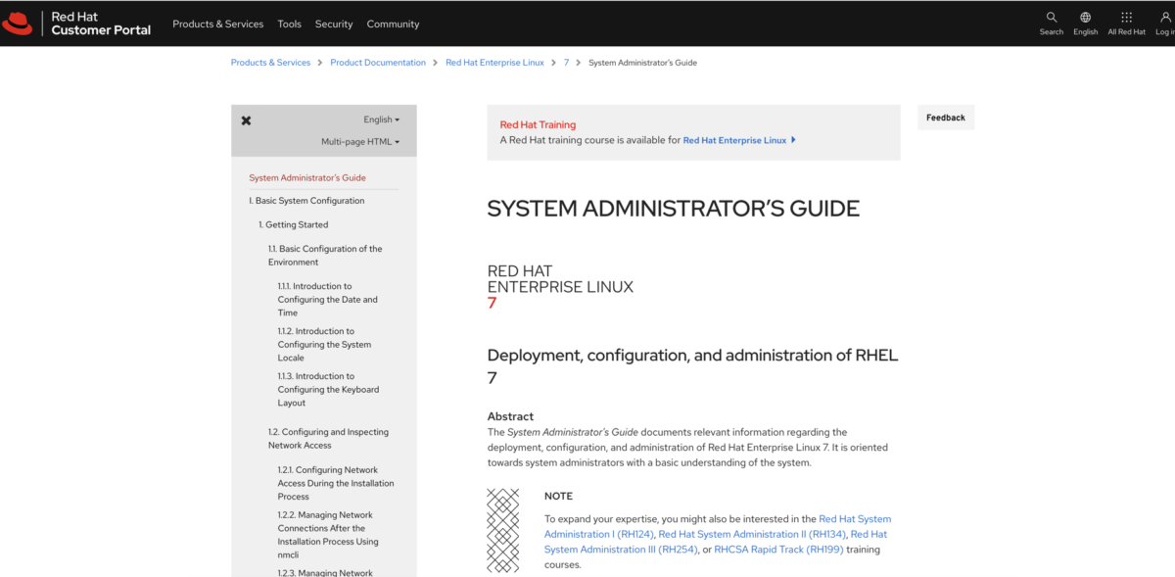
Task: Click the arrow icon after Red Hat Enterprise Linux
Action: (793, 139)
